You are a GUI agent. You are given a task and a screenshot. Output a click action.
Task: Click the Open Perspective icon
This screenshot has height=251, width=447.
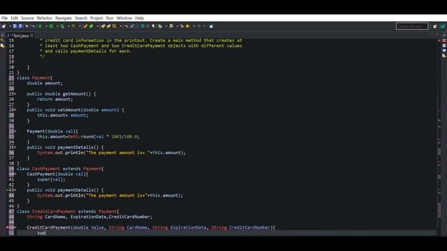click(x=434, y=26)
